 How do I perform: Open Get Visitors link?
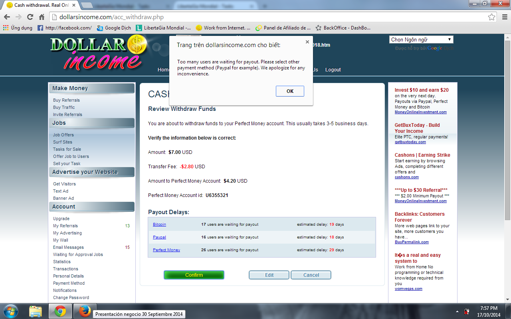(64, 184)
